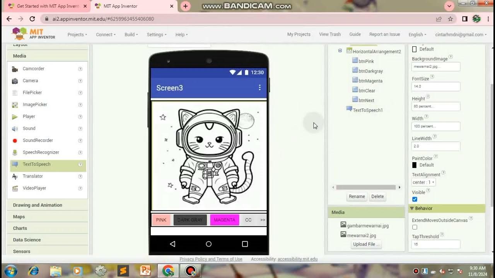
Task: Click the Rename button
Action: 357,197
